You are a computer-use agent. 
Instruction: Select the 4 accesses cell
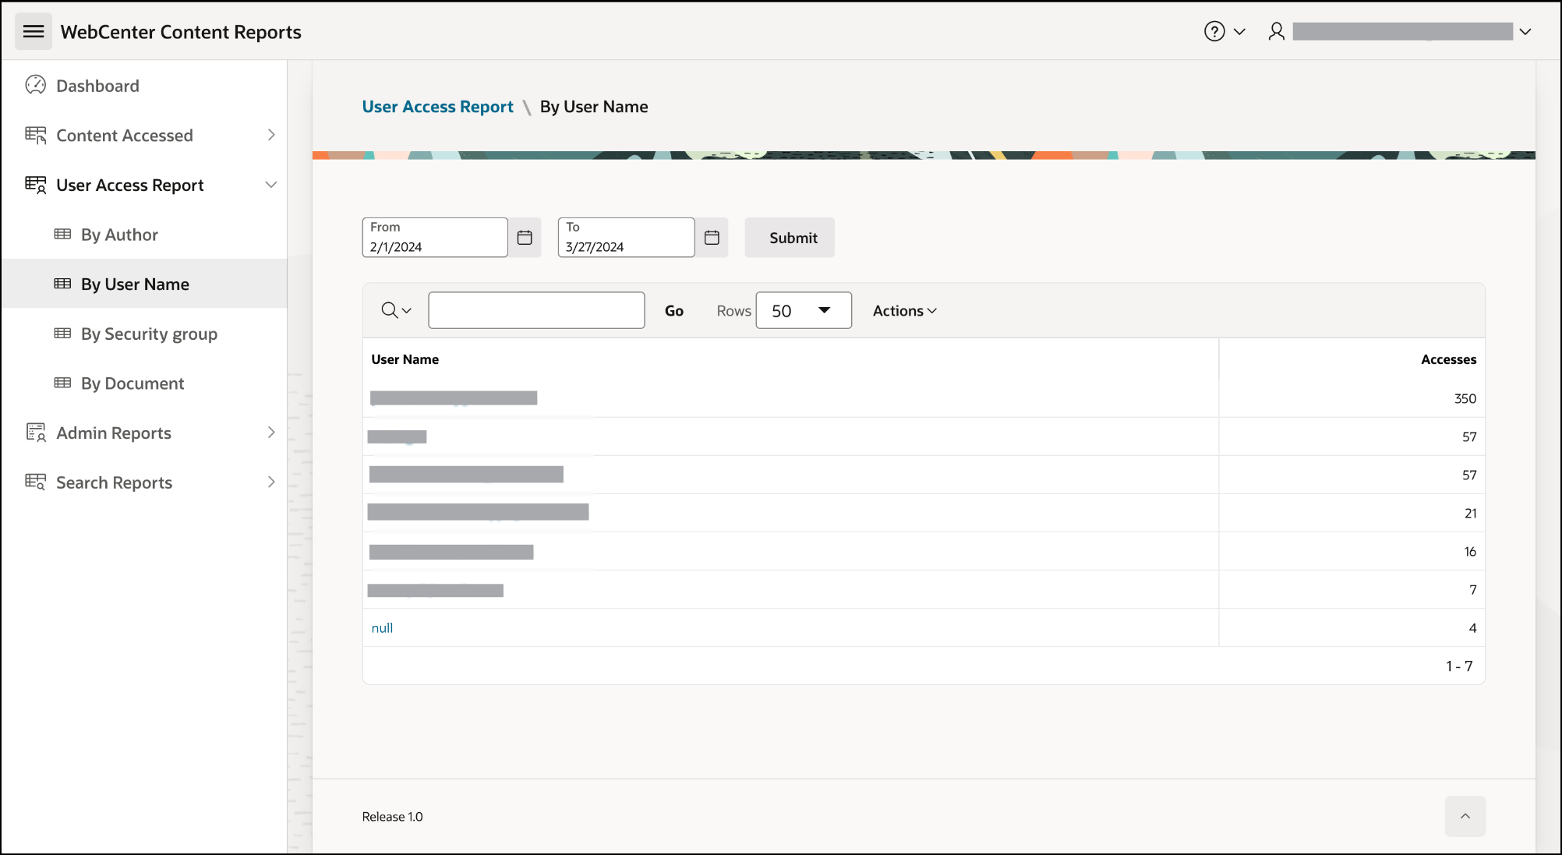point(1352,627)
